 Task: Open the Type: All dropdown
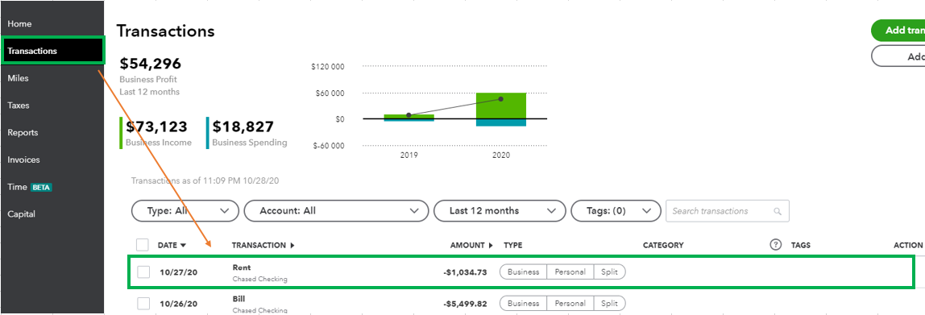point(185,210)
